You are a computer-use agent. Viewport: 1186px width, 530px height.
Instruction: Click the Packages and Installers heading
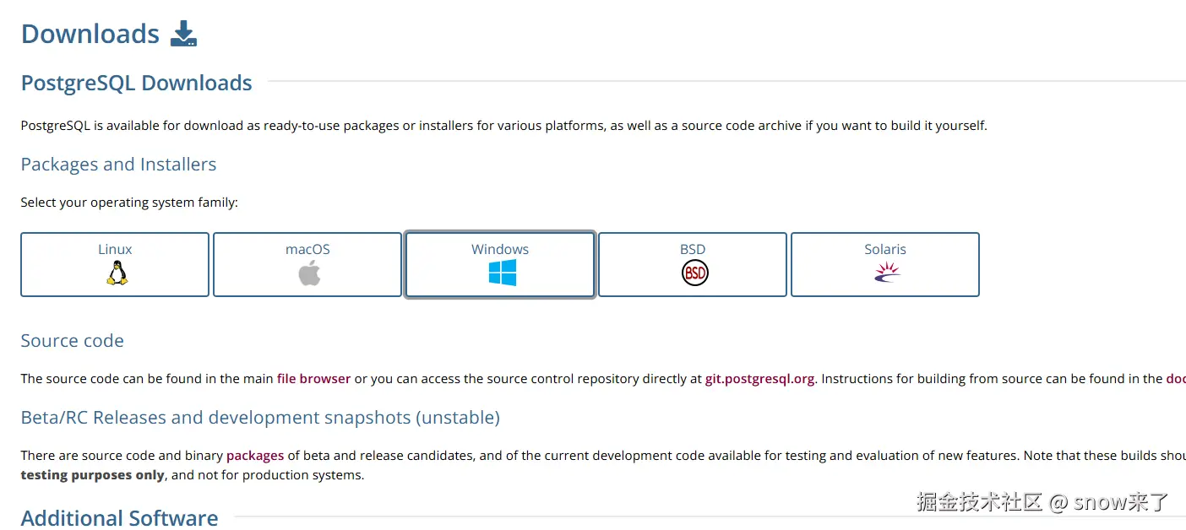[x=119, y=165]
